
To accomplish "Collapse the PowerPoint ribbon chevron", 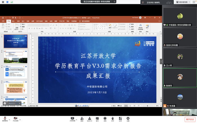I will point(160,32).
